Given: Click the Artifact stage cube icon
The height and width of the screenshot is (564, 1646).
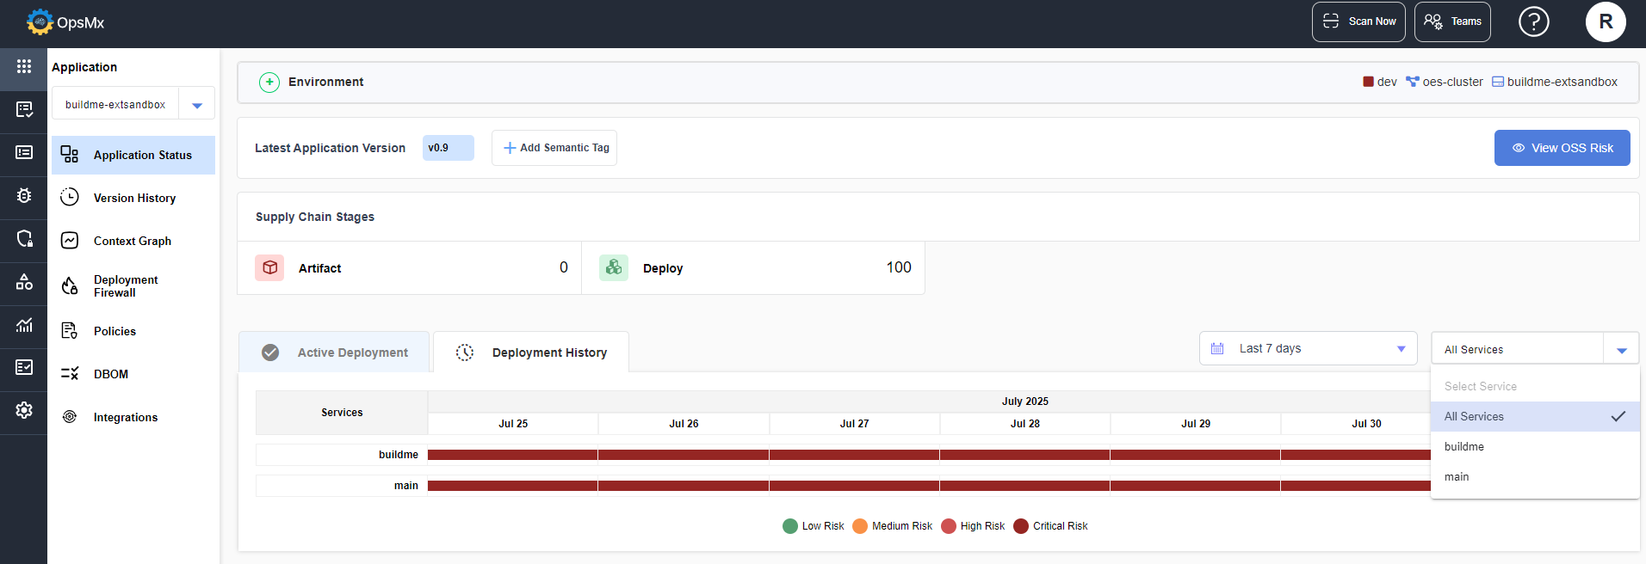Looking at the screenshot, I should (x=269, y=267).
